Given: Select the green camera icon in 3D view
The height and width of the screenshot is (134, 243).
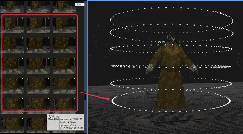Looking at the screenshot, I should 159,42.
